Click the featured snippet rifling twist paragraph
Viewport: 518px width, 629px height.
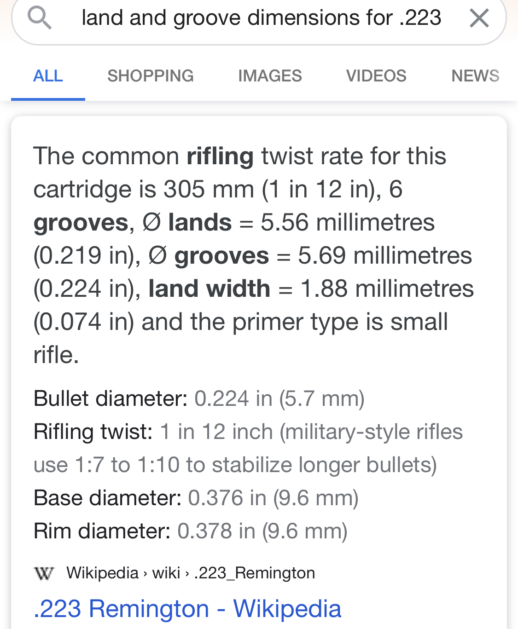click(253, 255)
